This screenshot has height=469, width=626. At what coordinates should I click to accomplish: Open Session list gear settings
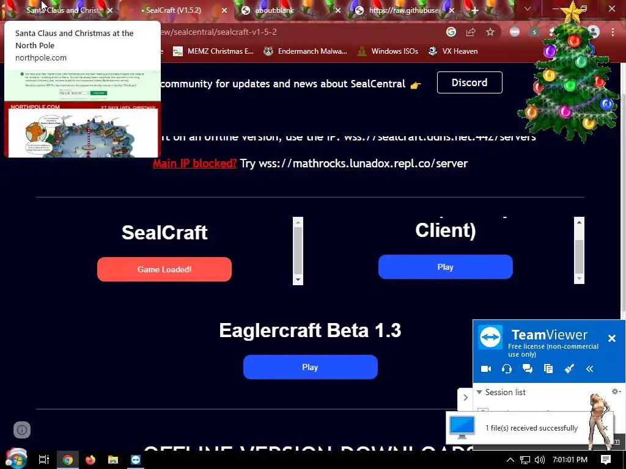click(616, 391)
